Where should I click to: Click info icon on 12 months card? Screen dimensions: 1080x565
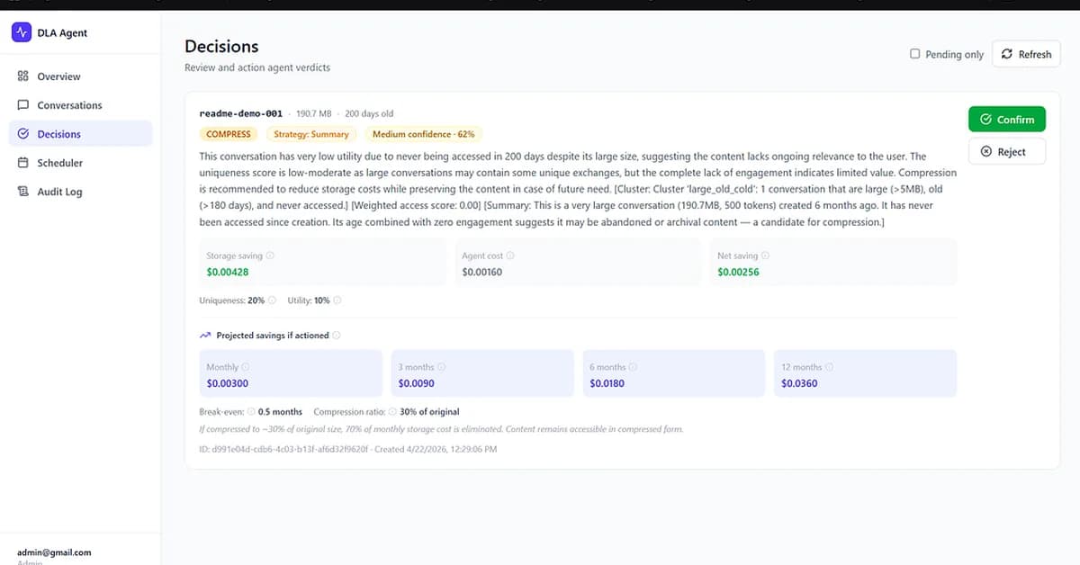[829, 367]
